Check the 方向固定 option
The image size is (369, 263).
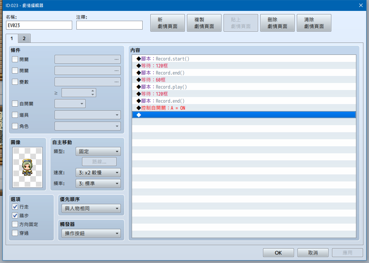15,224
